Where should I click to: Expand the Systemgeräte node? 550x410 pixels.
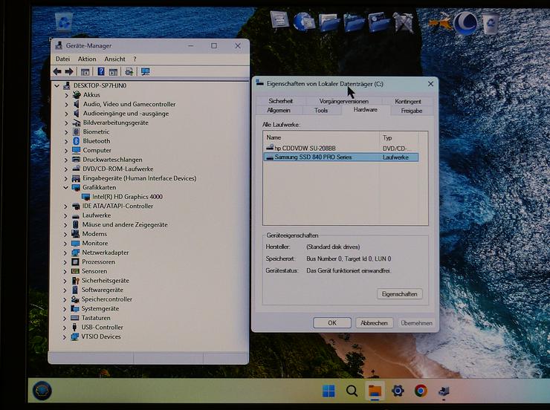tap(65, 309)
